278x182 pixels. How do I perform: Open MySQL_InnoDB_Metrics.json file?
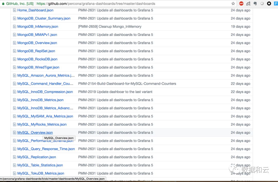pyautogui.click(x=40, y=100)
